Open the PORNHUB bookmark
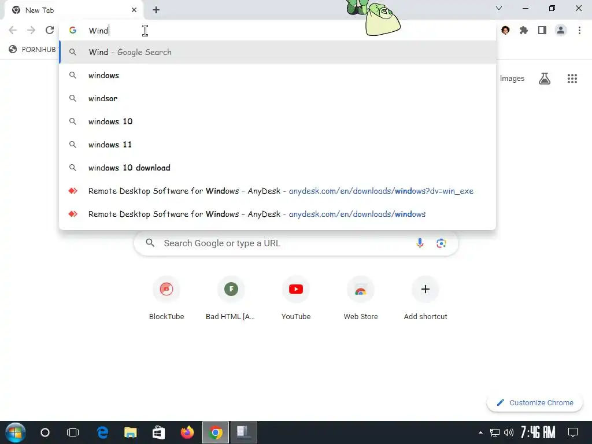The width and height of the screenshot is (592, 444). click(33, 50)
